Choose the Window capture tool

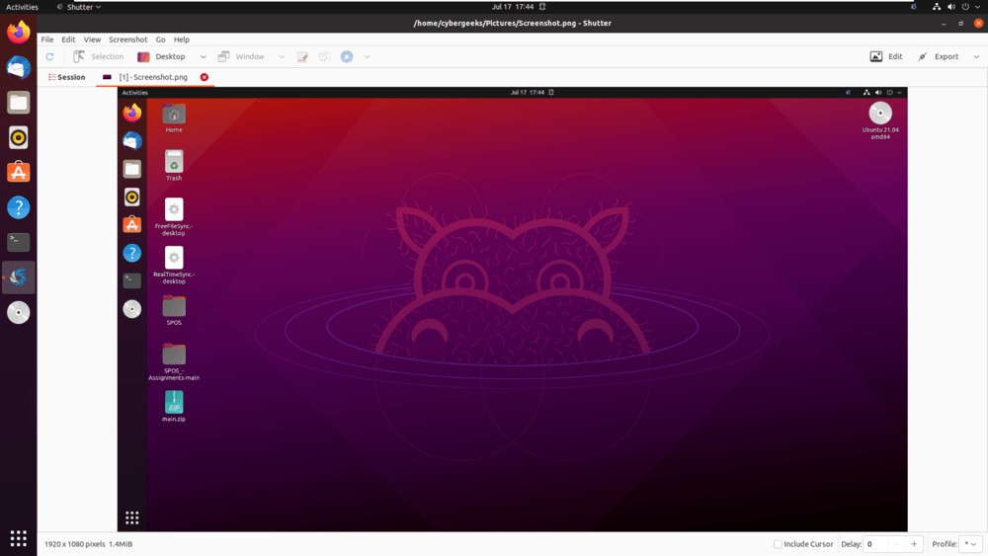(x=241, y=56)
